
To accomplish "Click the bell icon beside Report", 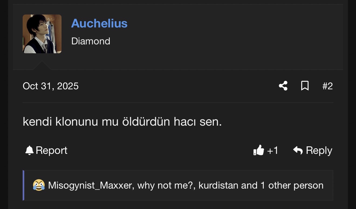I will point(29,150).
